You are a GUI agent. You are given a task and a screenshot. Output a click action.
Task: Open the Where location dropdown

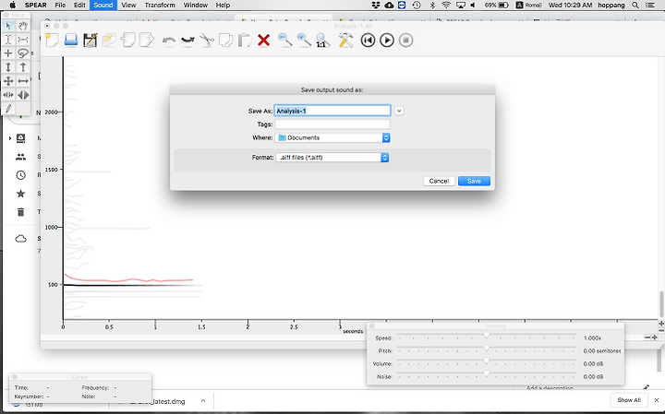click(x=332, y=137)
